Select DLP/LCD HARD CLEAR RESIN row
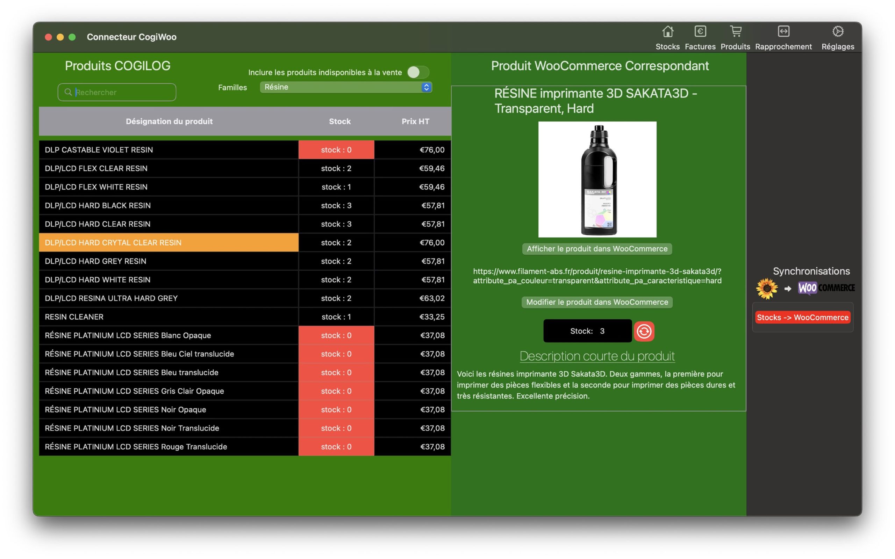The image size is (895, 559). (x=245, y=224)
